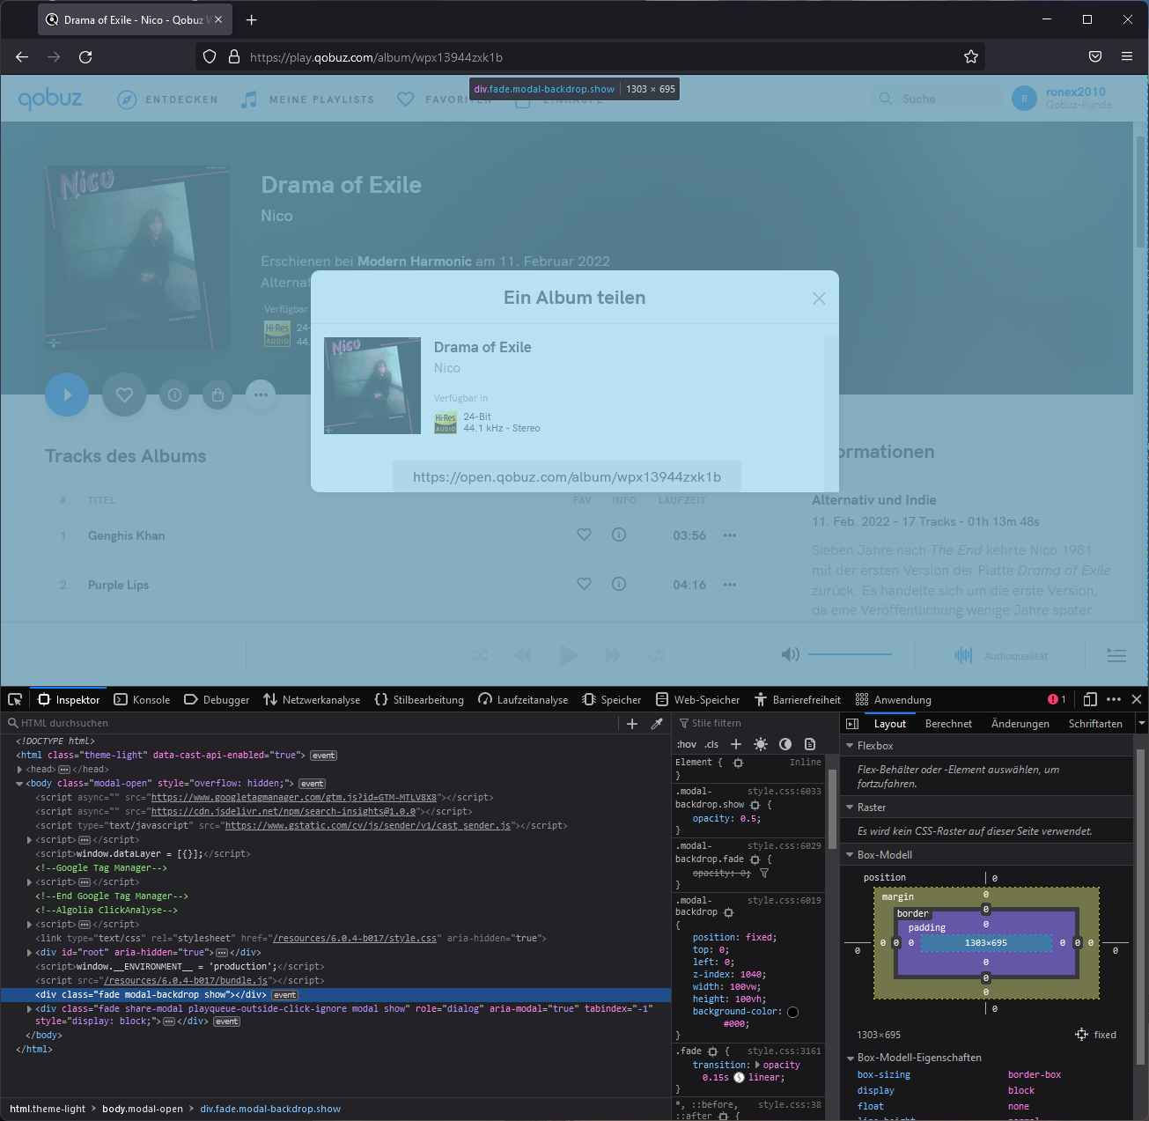Collapse the Flexbox section in Layout panel
The width and height of the screenshot is (1149, 1121).
(x=851, y=745)
